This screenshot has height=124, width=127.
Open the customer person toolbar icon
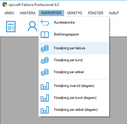pos(32,26)
